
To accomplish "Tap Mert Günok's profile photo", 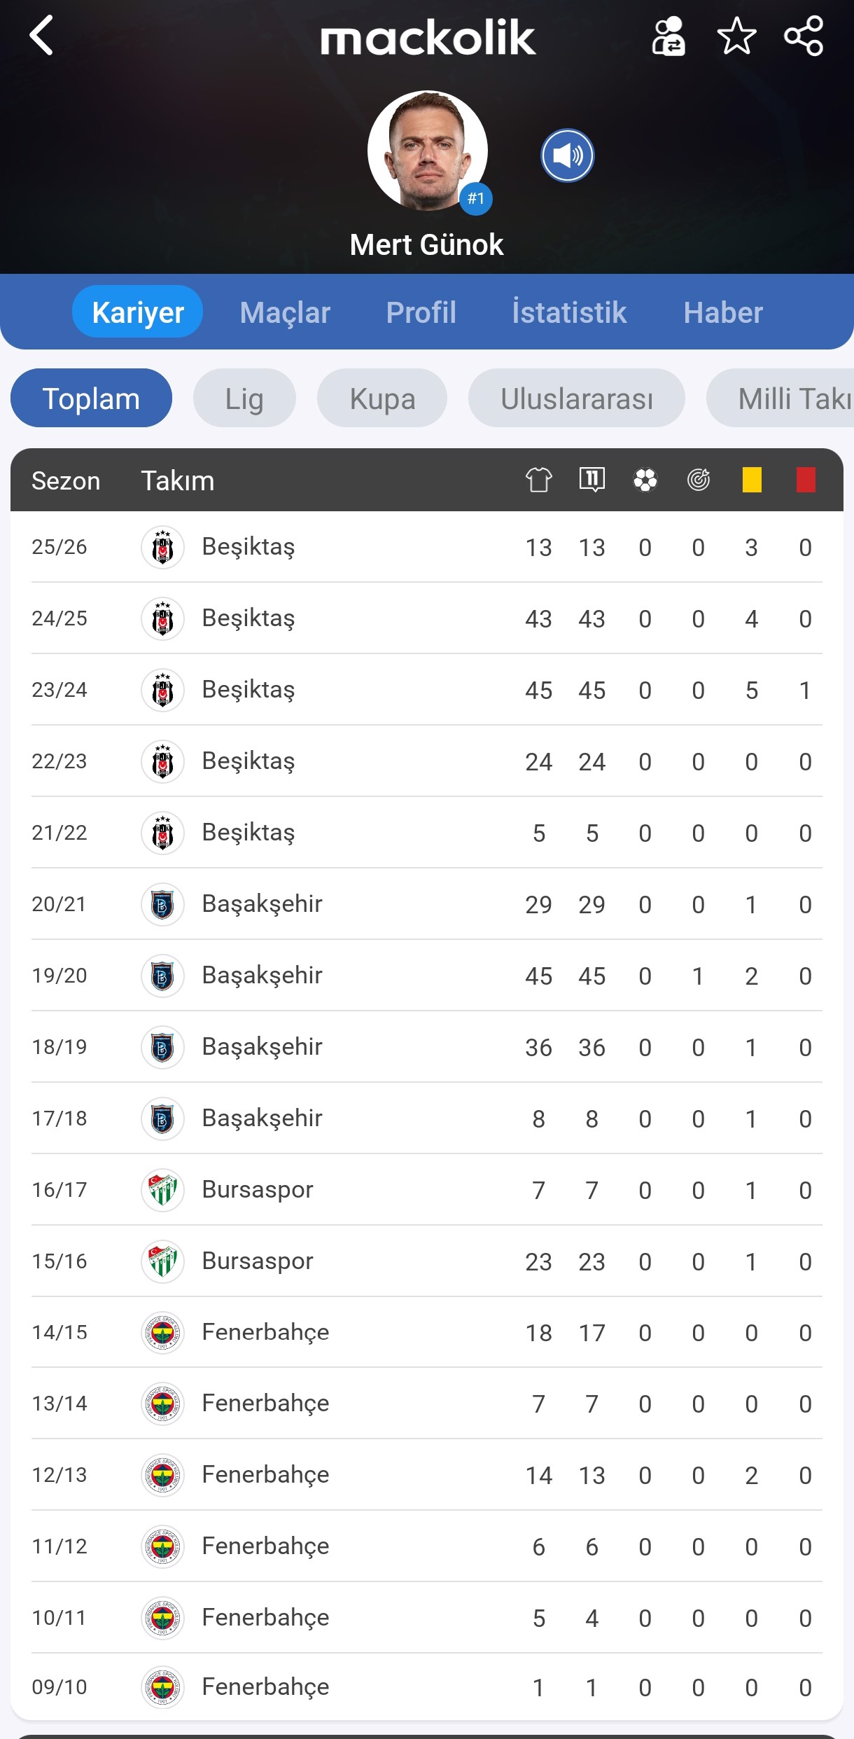I will click(427, 151).
